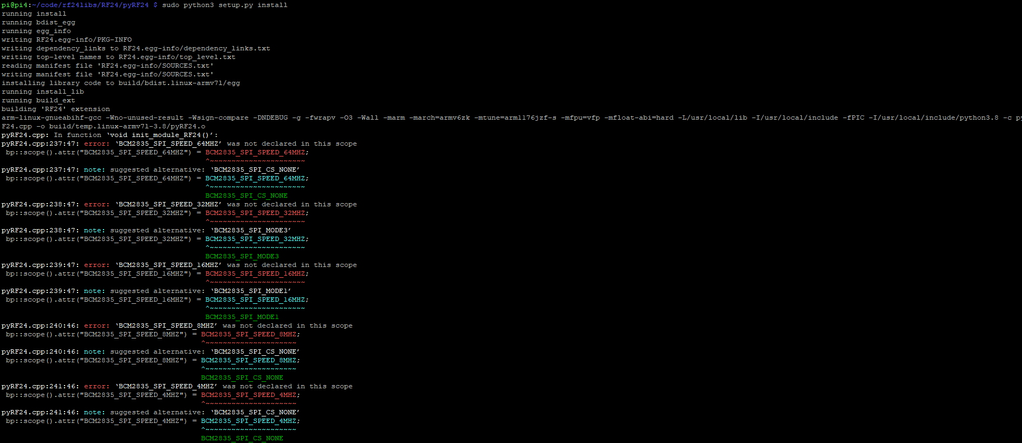
Task: Select the pyRF24.cpp:238:47 note line
Action: (x=146, y=230)
